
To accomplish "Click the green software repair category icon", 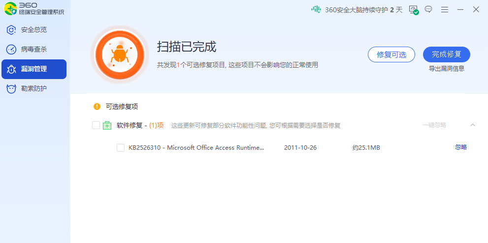I will pyautogui.click(x=107, y=126).
